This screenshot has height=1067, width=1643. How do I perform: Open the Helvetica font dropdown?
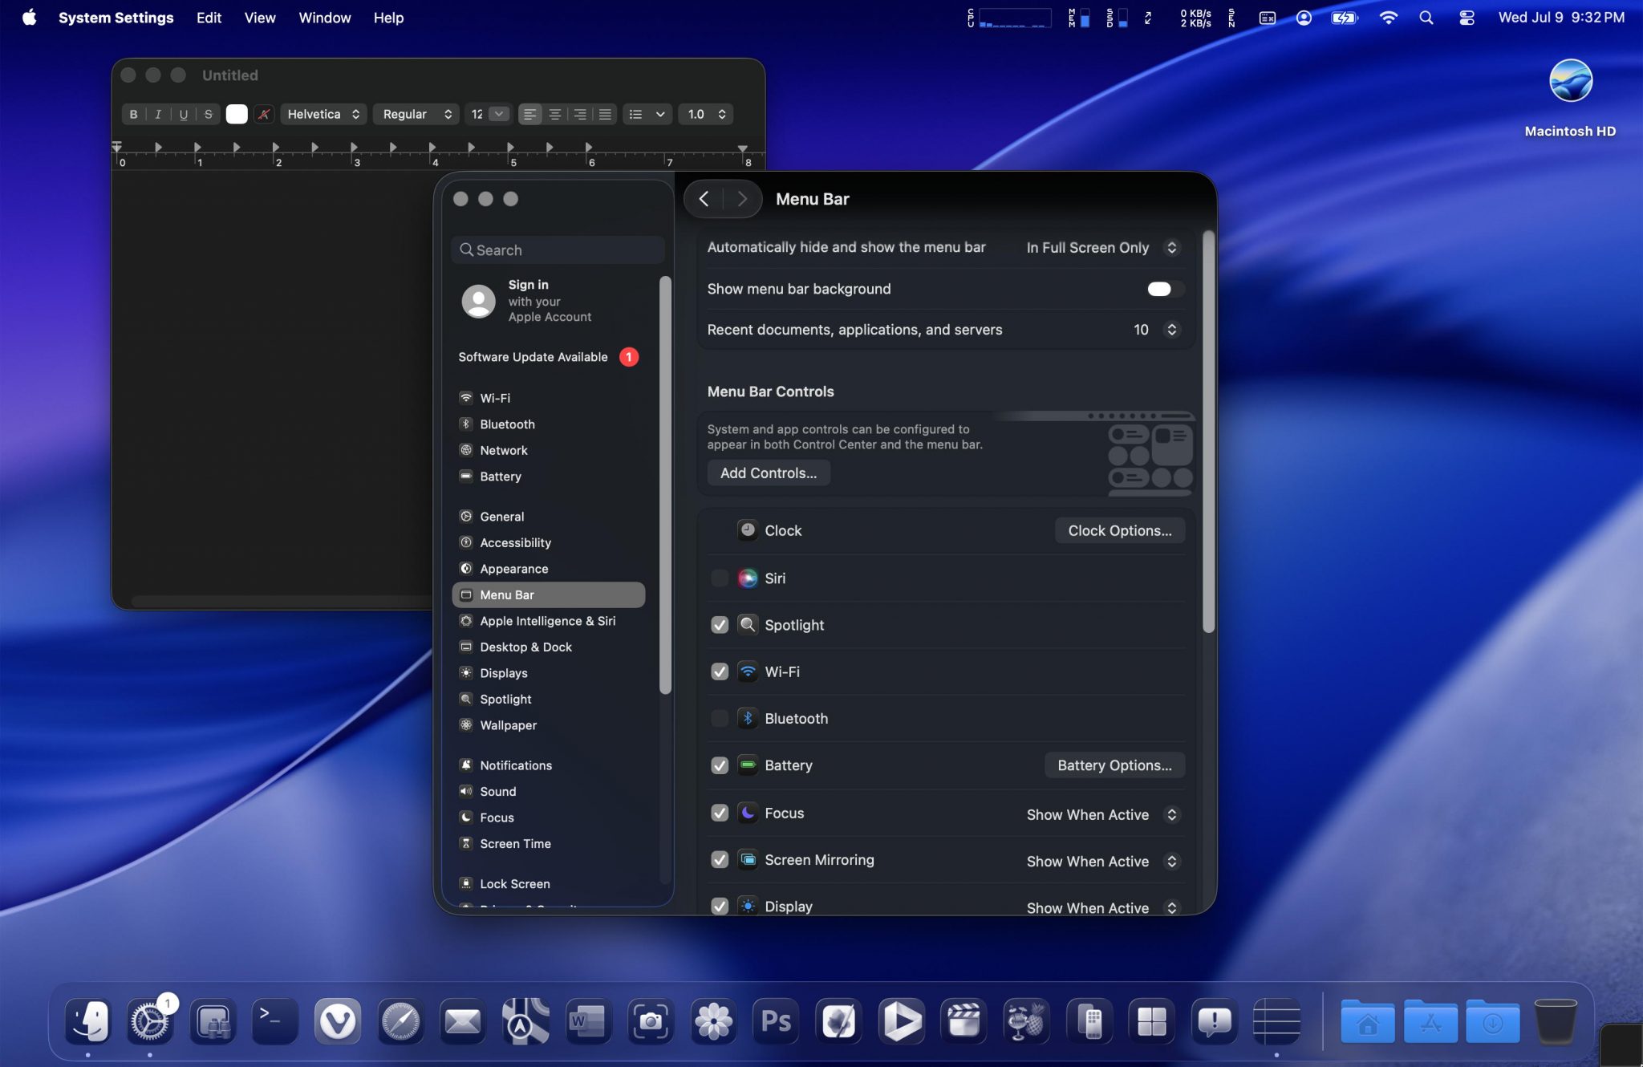(323, 115)
